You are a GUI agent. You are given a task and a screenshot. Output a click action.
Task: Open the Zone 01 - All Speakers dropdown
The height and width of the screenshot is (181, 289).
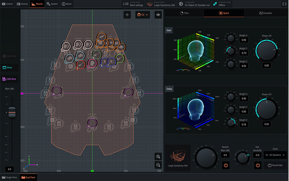pyautogui.click(x=275, y=155)
